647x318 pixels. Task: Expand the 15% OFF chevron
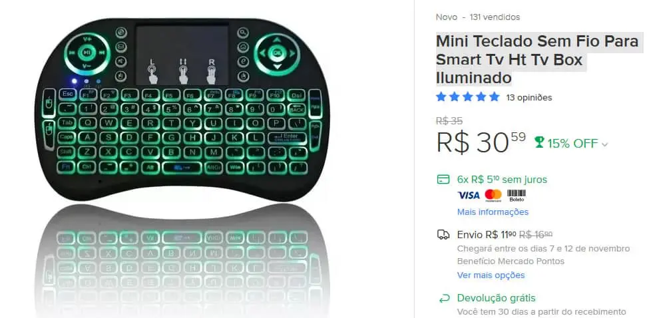pos(604,144)
